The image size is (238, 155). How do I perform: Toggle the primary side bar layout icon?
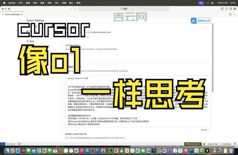click(x=222, y=9)
